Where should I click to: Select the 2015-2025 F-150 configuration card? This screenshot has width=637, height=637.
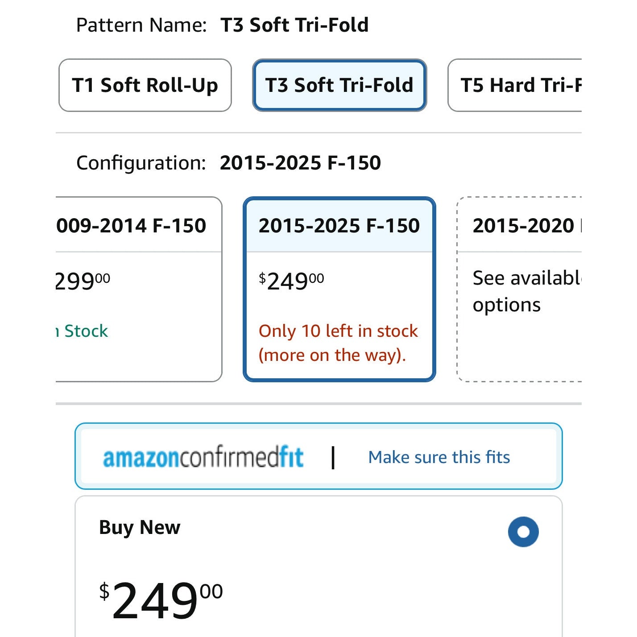pyautogui.click(x=339, y=289)
